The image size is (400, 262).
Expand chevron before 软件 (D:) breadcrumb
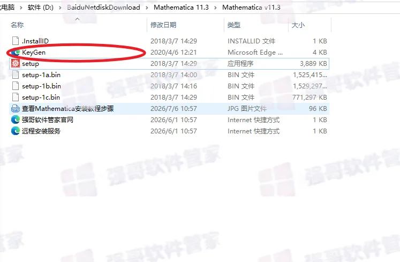(21, 8)
